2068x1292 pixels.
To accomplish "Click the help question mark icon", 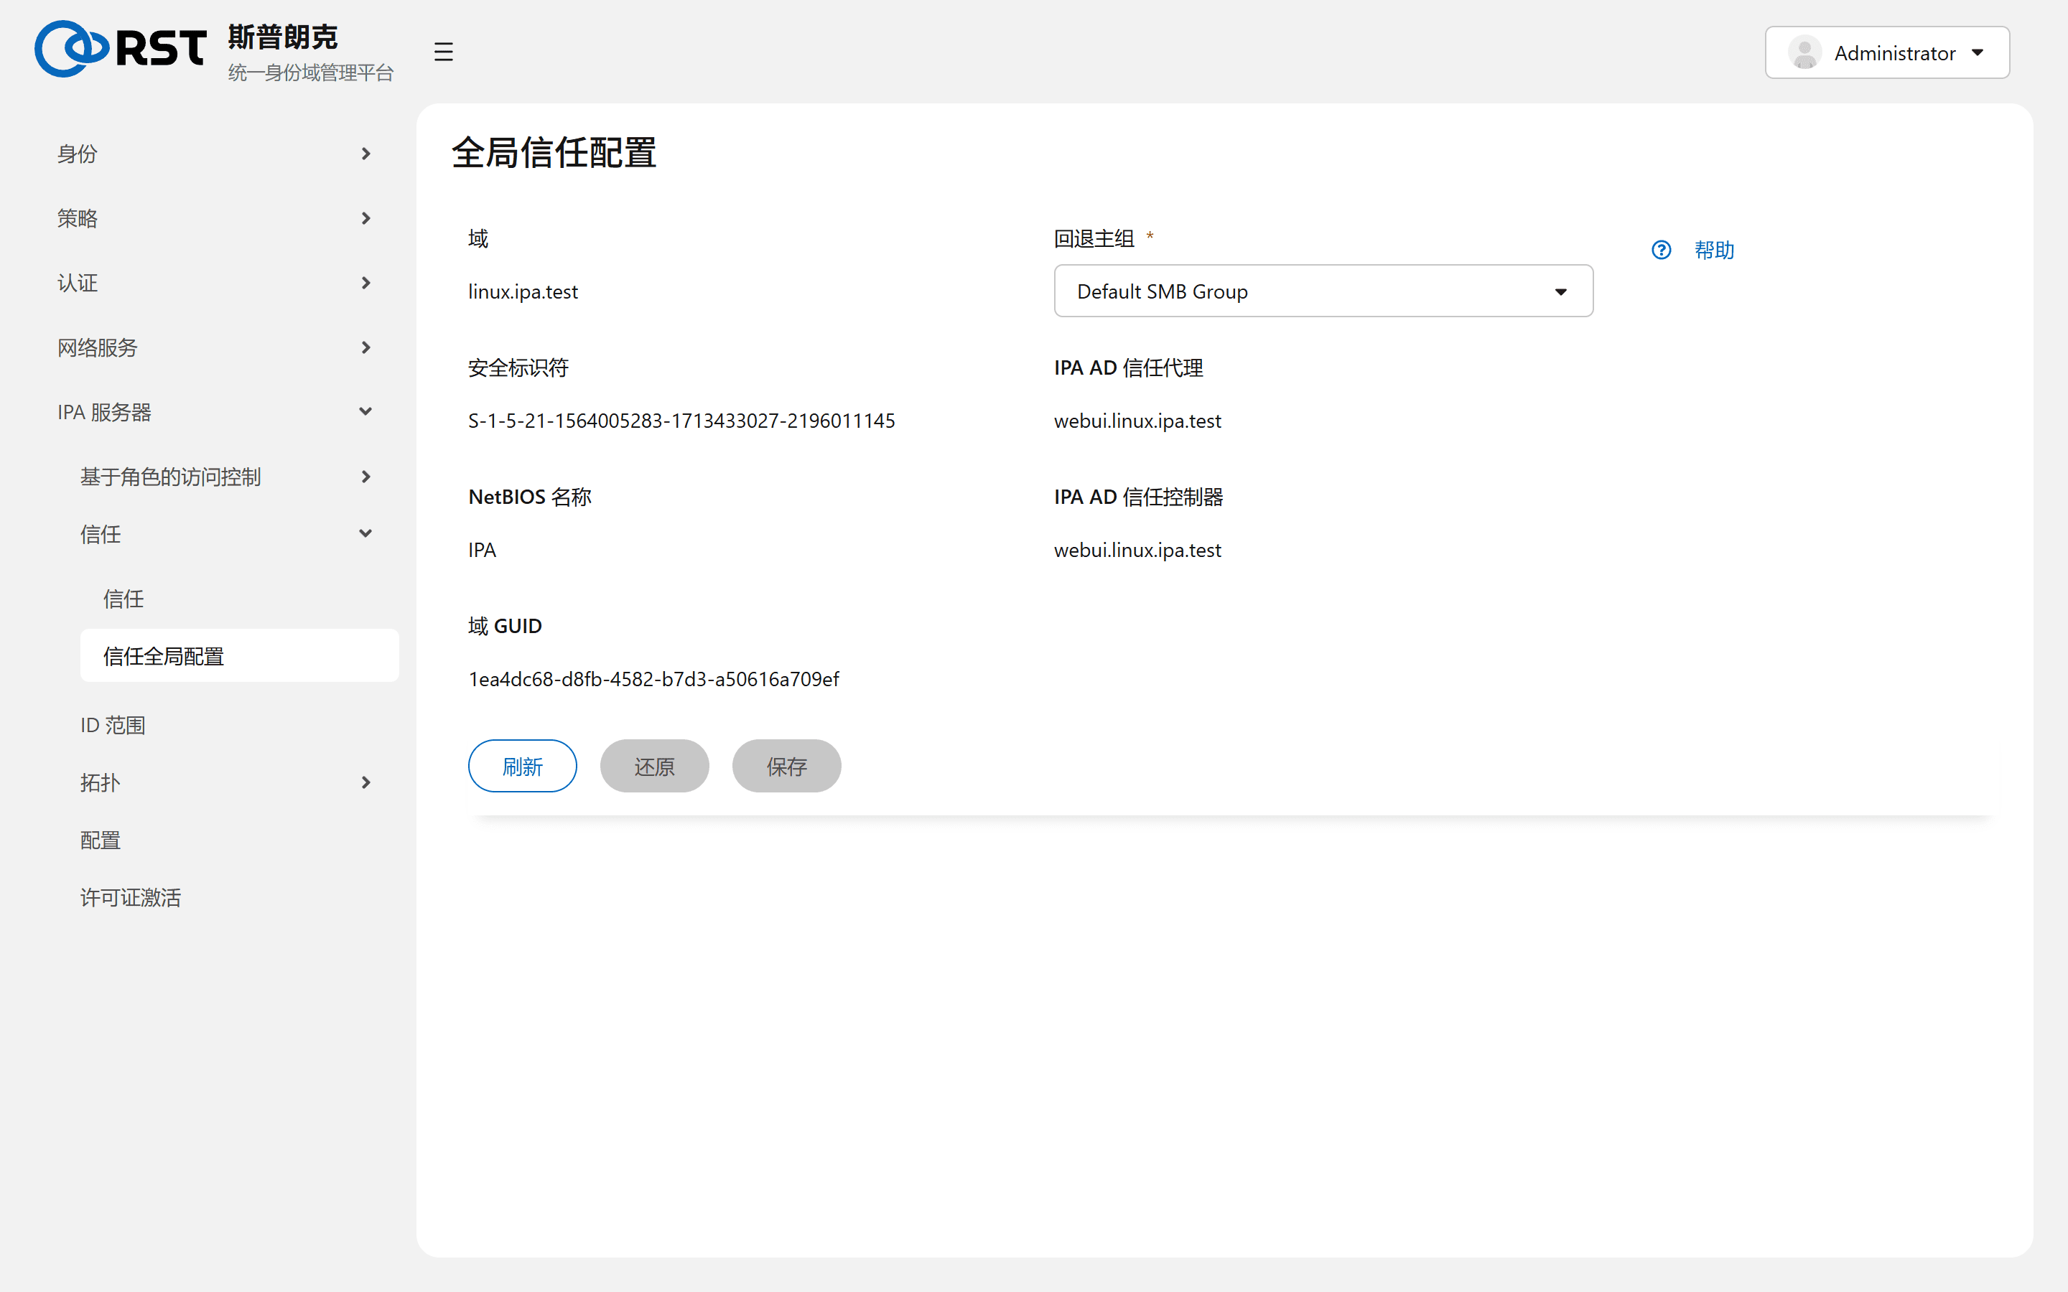I will pos(1660,250).
